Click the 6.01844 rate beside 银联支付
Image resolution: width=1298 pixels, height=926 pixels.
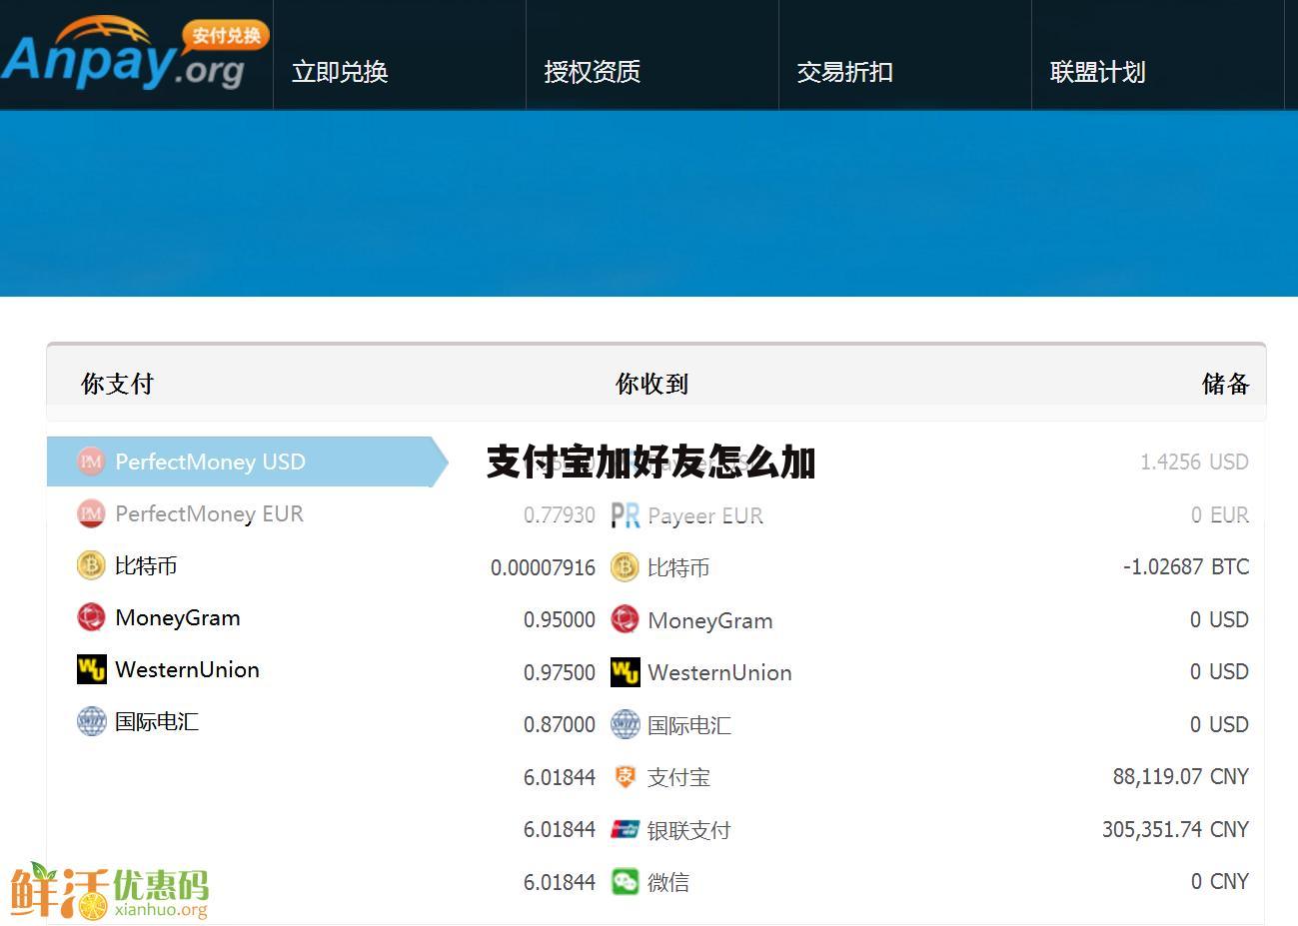pos(560,829)
